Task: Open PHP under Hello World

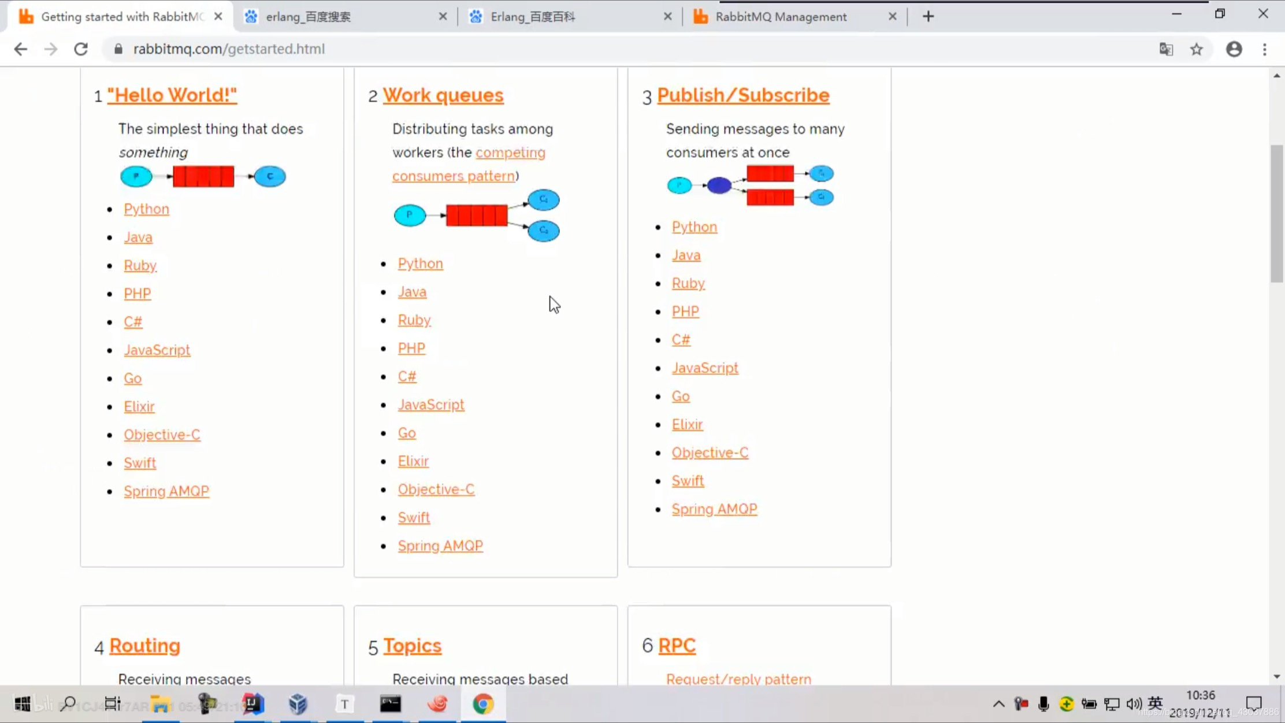Action: [138, 294]
